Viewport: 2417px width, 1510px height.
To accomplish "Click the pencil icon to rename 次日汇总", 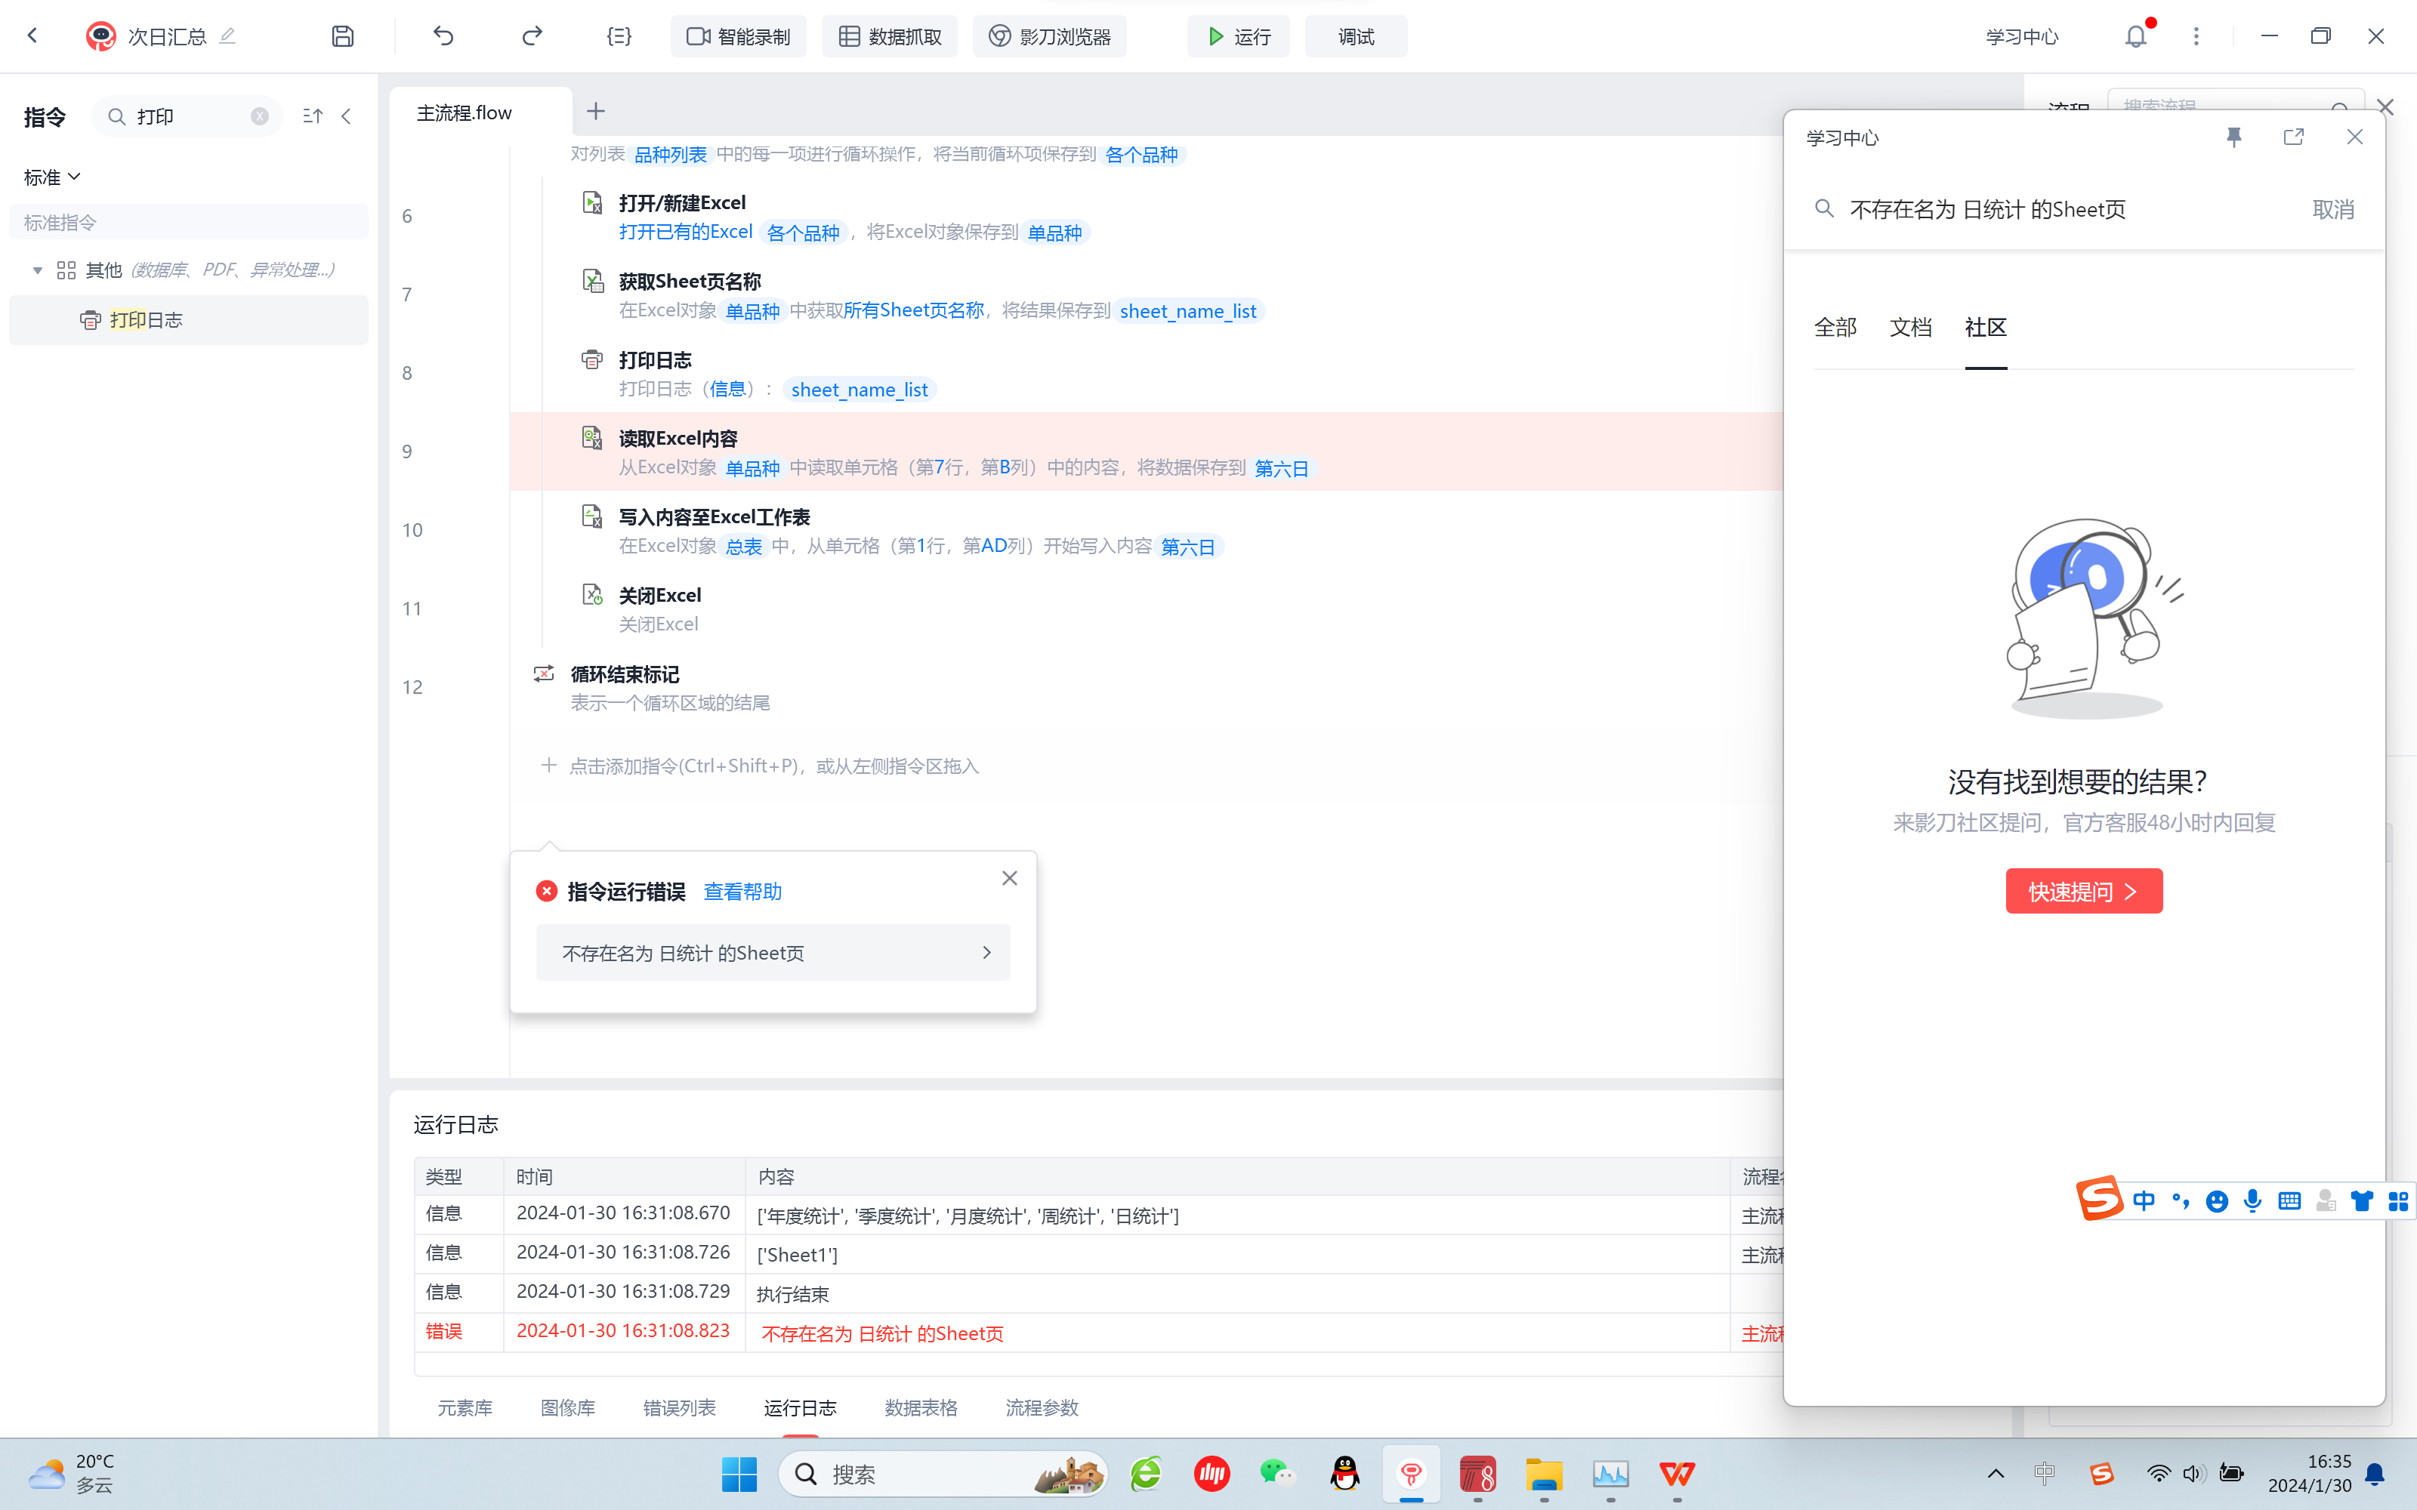I will click(227, 37).
